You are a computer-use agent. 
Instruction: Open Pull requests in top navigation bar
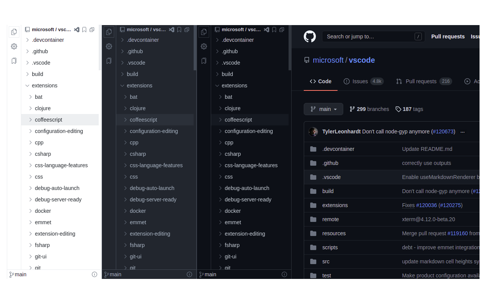[448, 36]
